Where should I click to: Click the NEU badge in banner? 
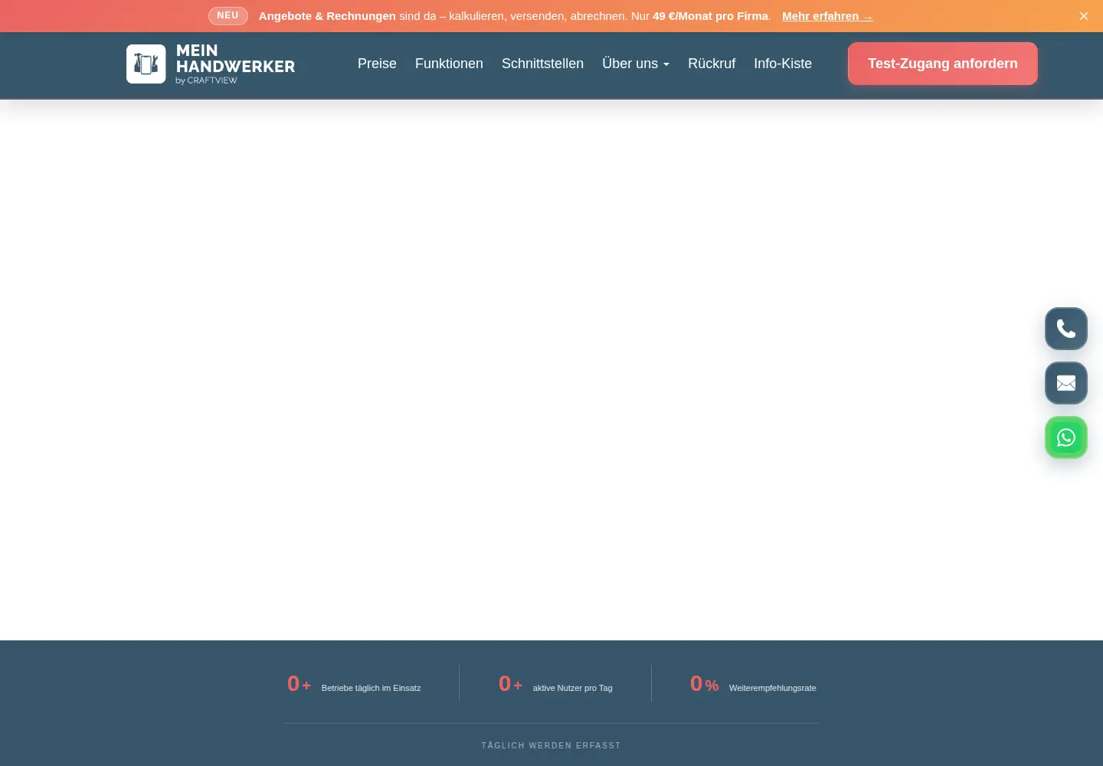pos(227,15)
